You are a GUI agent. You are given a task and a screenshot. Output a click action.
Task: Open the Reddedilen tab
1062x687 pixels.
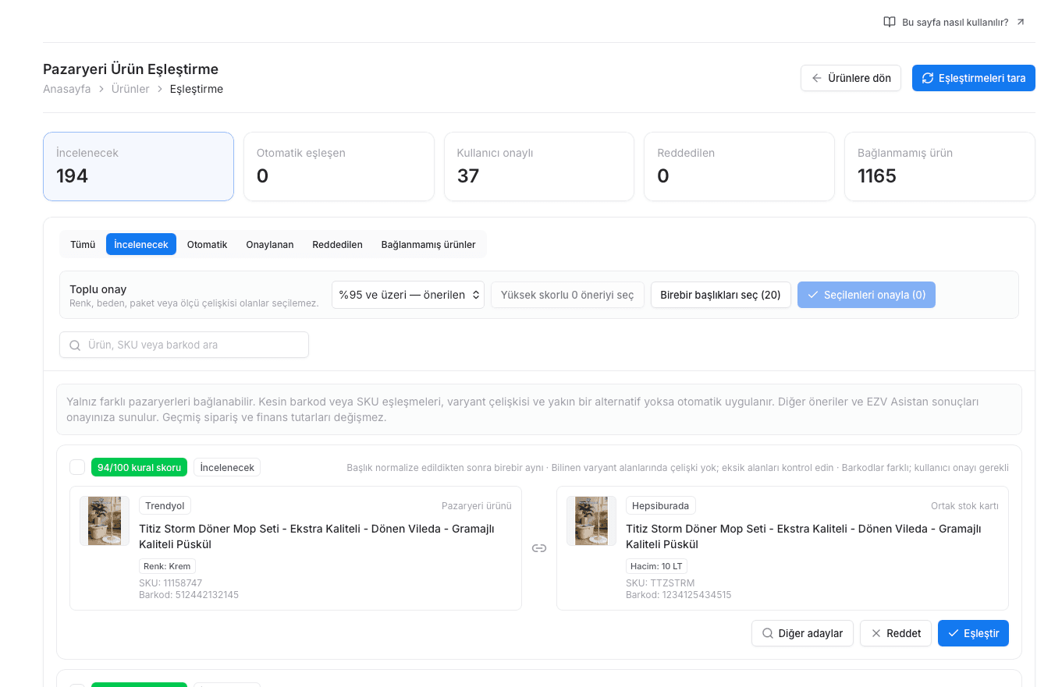coord(337,244)
